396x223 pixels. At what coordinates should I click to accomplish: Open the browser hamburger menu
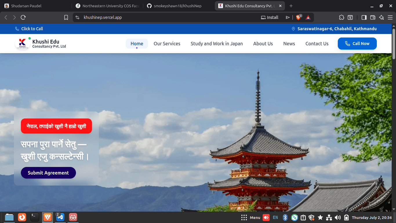pos(390,17)
